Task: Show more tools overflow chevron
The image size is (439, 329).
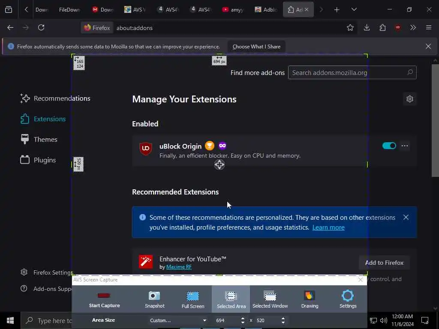Action: click(413, 27)
